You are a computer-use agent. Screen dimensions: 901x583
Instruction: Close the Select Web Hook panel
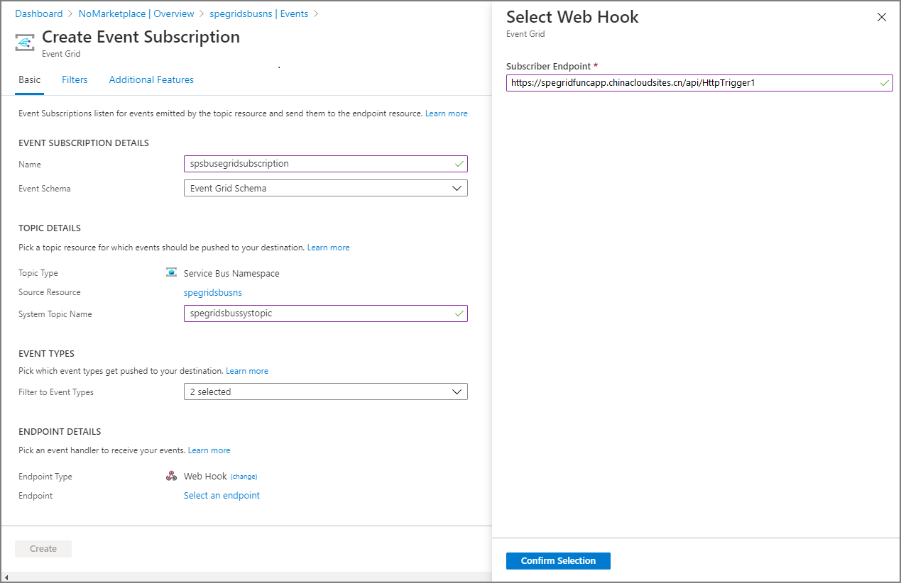point(882,17)
